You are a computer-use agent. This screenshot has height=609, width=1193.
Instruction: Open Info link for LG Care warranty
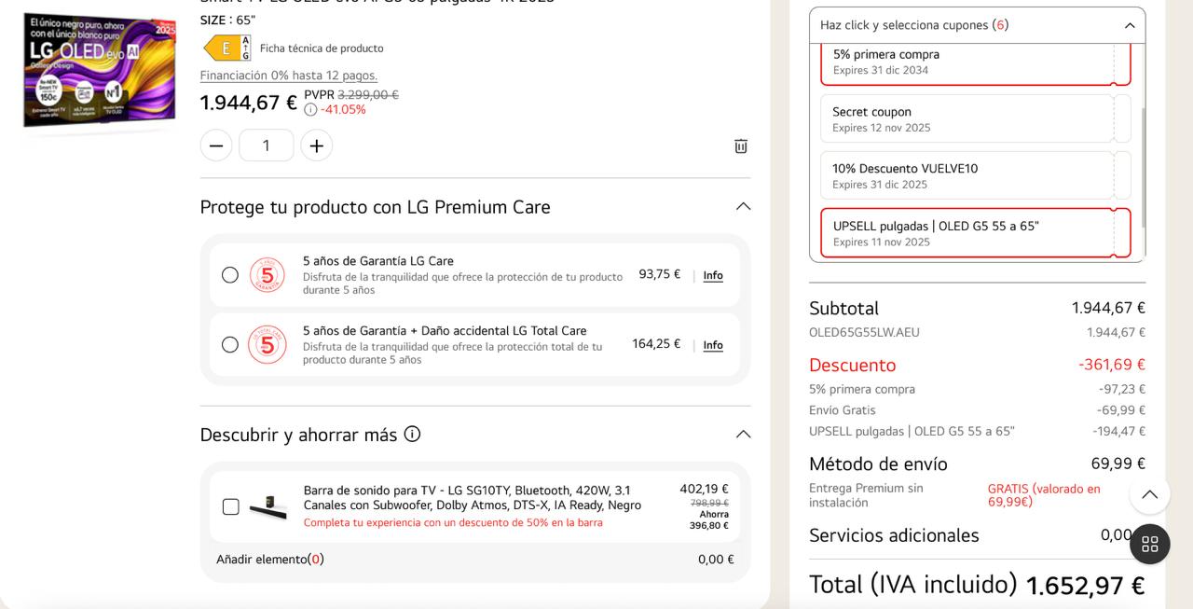click(713, 275)
